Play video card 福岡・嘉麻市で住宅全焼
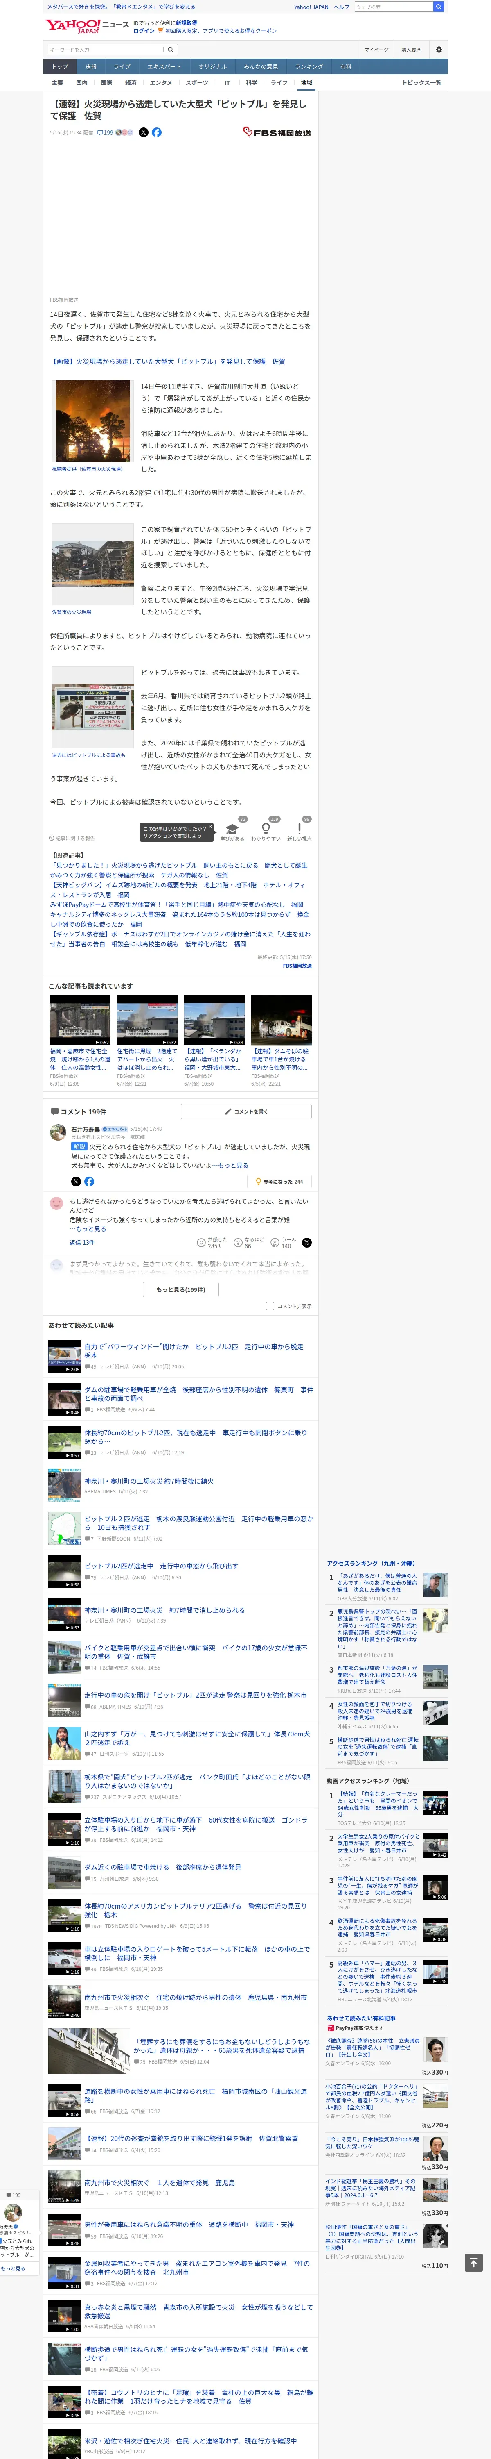Viewport: 491px width, 2459px height. point(80,1020)
